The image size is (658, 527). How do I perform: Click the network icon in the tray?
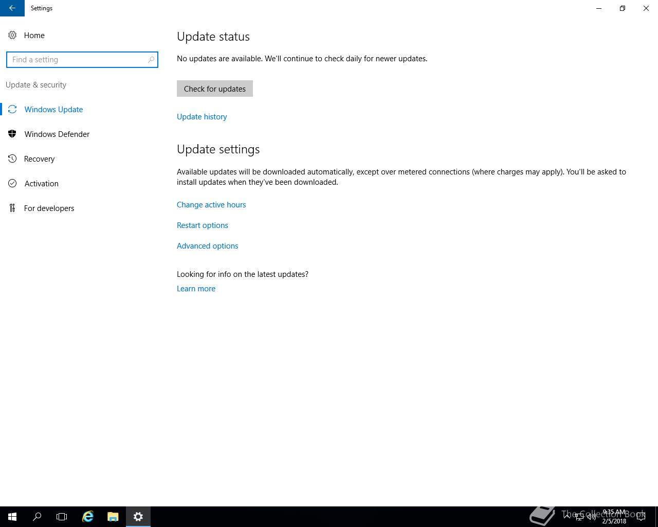[x=579, y=517]
